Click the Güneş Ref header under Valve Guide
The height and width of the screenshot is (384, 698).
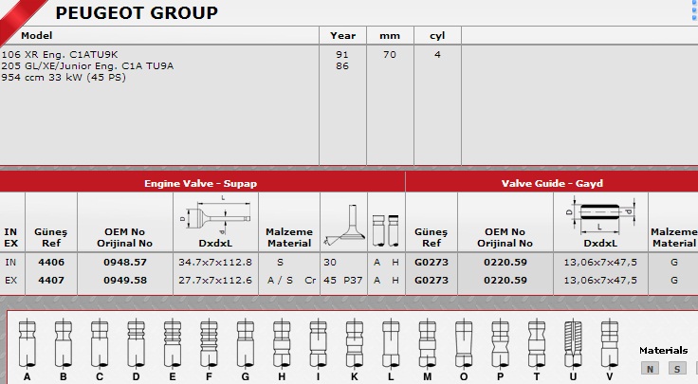[x=432, y=238]
